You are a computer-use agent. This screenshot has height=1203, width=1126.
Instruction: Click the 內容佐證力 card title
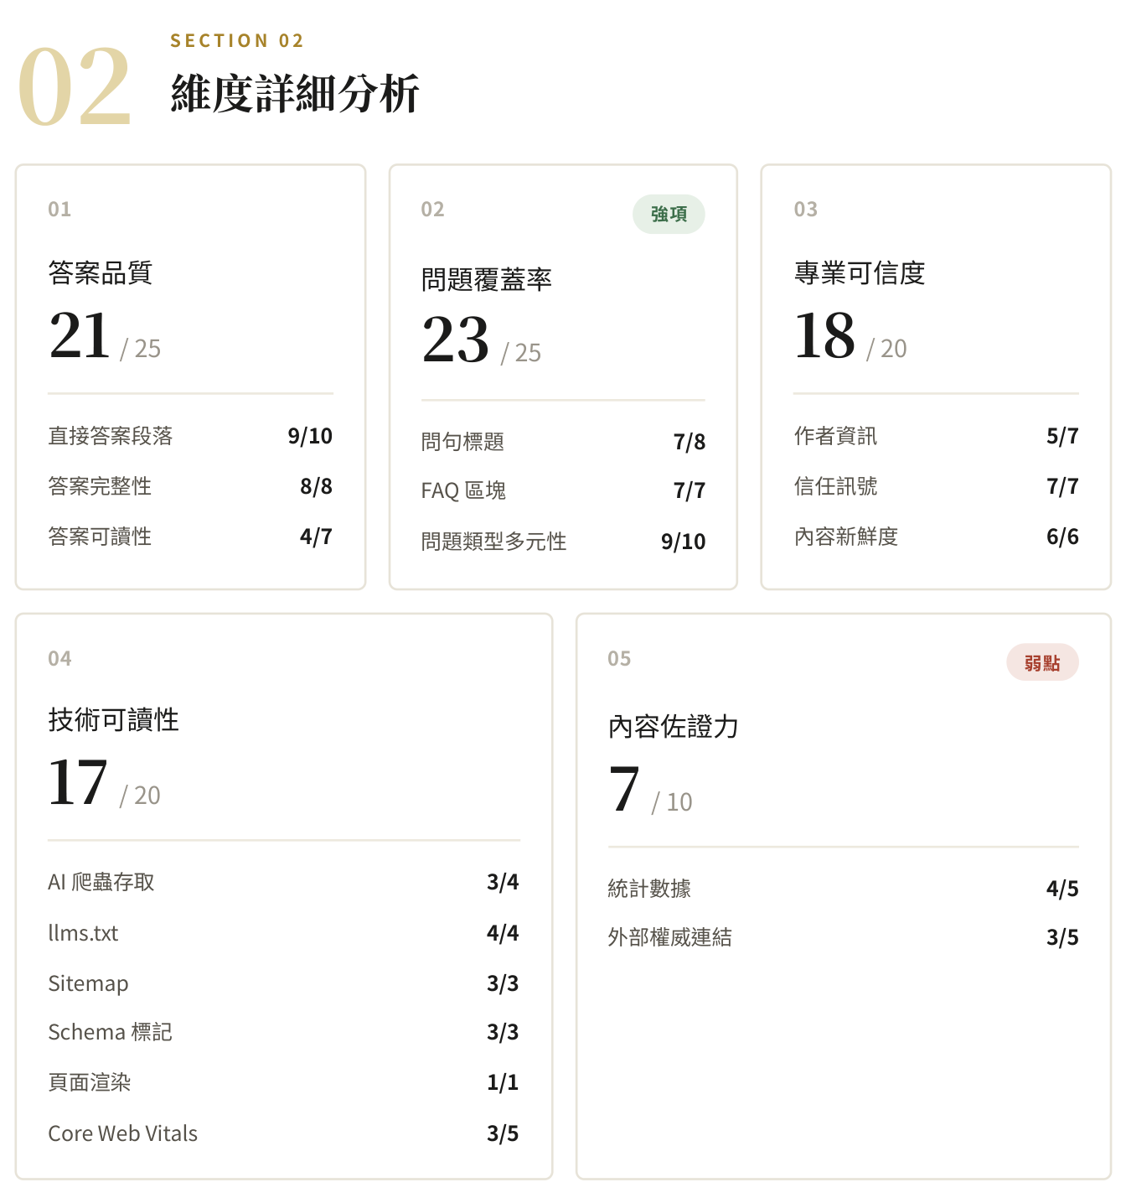pos(674,726)
